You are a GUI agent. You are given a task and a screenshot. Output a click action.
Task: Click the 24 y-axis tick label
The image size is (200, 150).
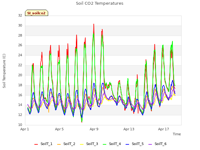tap(20, 55)
